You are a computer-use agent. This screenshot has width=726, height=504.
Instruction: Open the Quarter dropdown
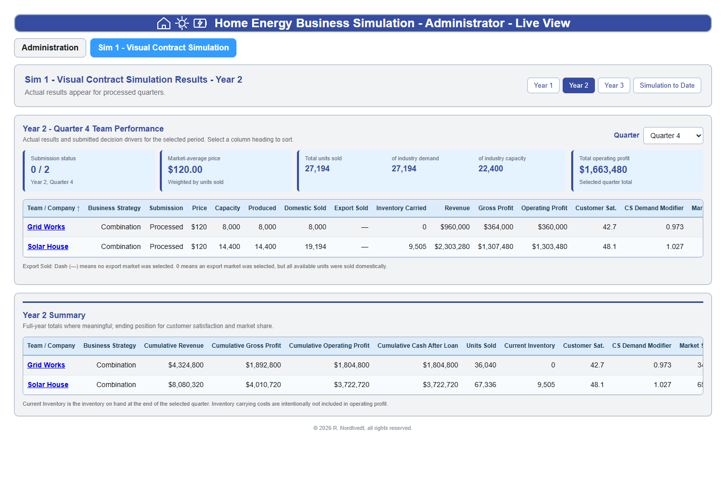pyautogui.click(x=673, y=136)
